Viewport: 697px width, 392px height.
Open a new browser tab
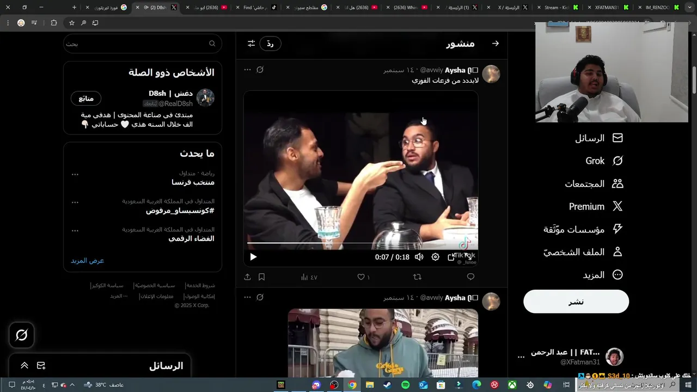(x=74, y=8)
